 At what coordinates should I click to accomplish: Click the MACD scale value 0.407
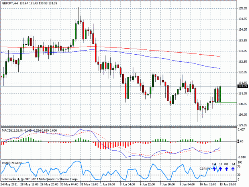[x=241, y=130]
